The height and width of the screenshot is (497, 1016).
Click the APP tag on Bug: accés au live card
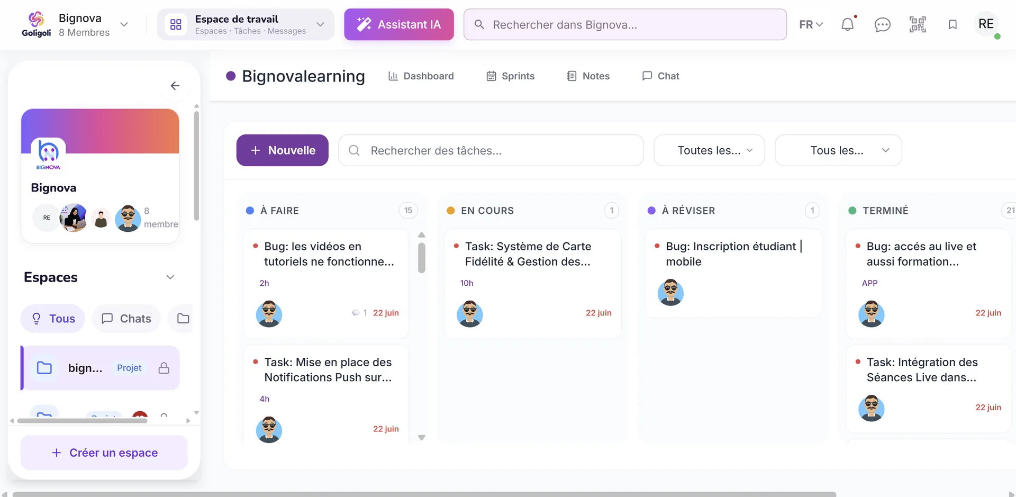869,283
